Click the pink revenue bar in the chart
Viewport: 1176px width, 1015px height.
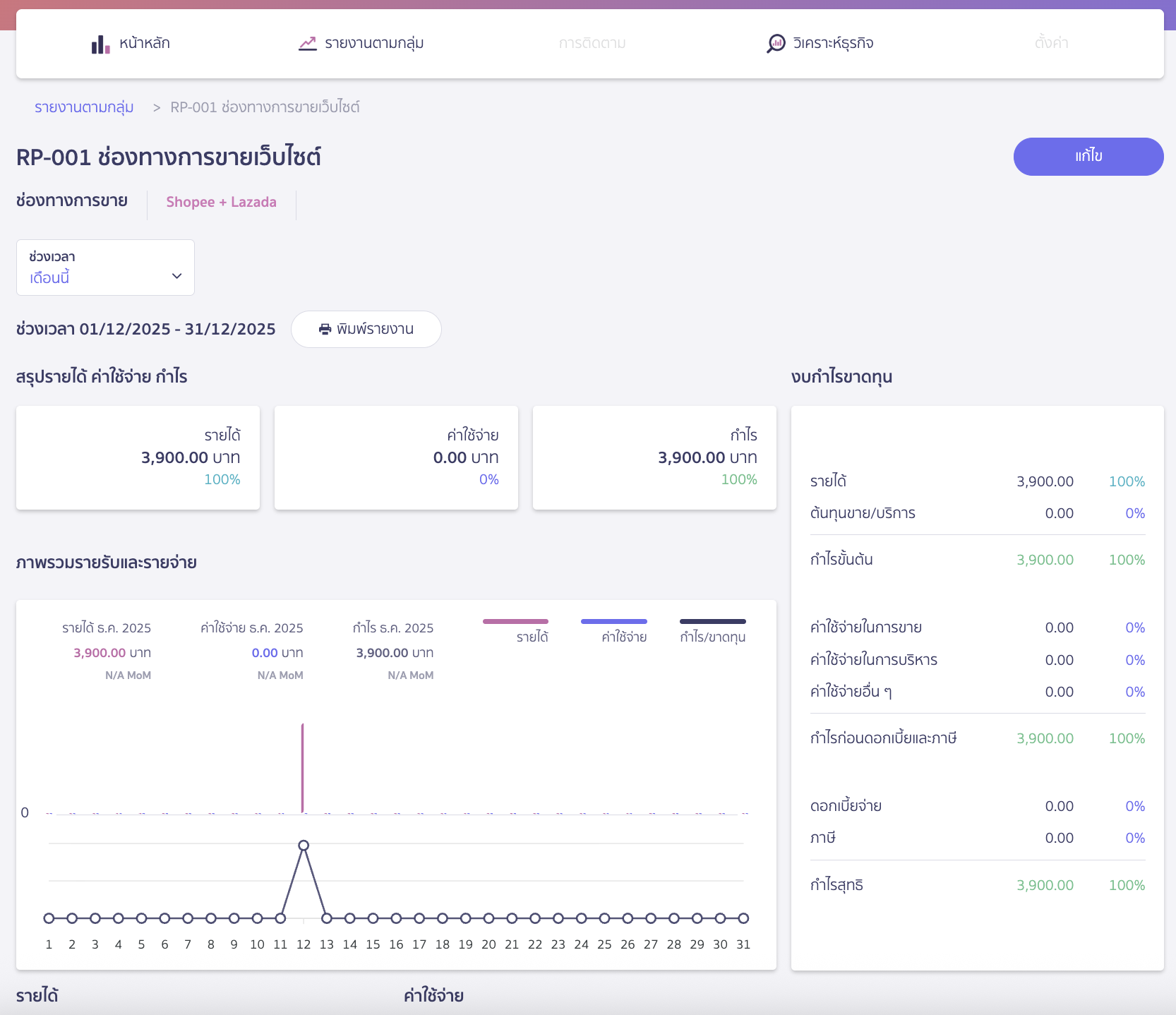(x=303, y=768)
